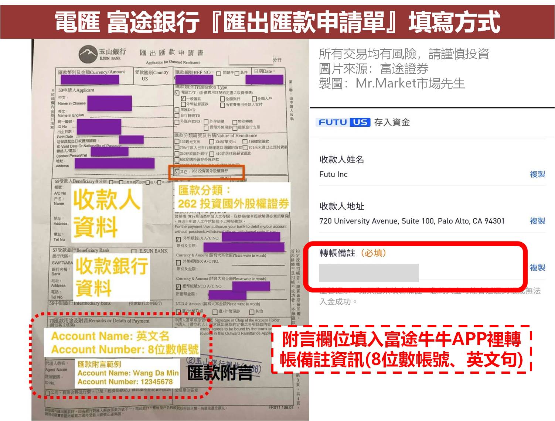Click the gray transfer remark value field
Screen dimensions: 555x421
(x=369, y=273)
